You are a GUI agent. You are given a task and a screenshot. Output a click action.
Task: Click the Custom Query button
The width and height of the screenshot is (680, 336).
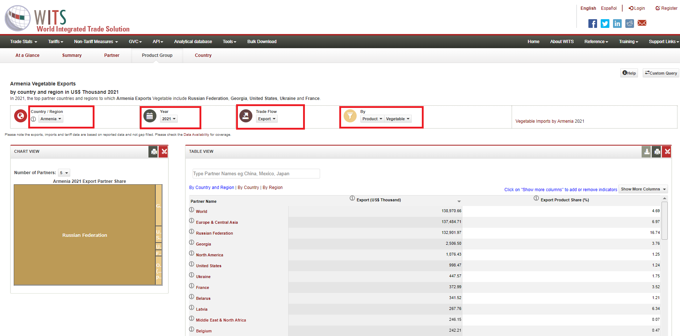click(x=661, y=73)
